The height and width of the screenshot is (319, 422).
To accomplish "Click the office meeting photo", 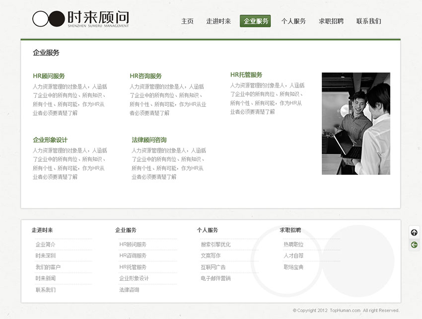I will (x=355, y=124).
